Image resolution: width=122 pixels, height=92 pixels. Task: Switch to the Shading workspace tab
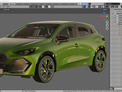42,4
